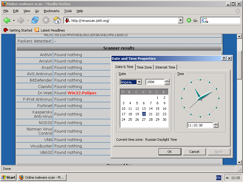Increase the year with up spinner
Viewport: 243px width, 182px height.
coord(167,80)
